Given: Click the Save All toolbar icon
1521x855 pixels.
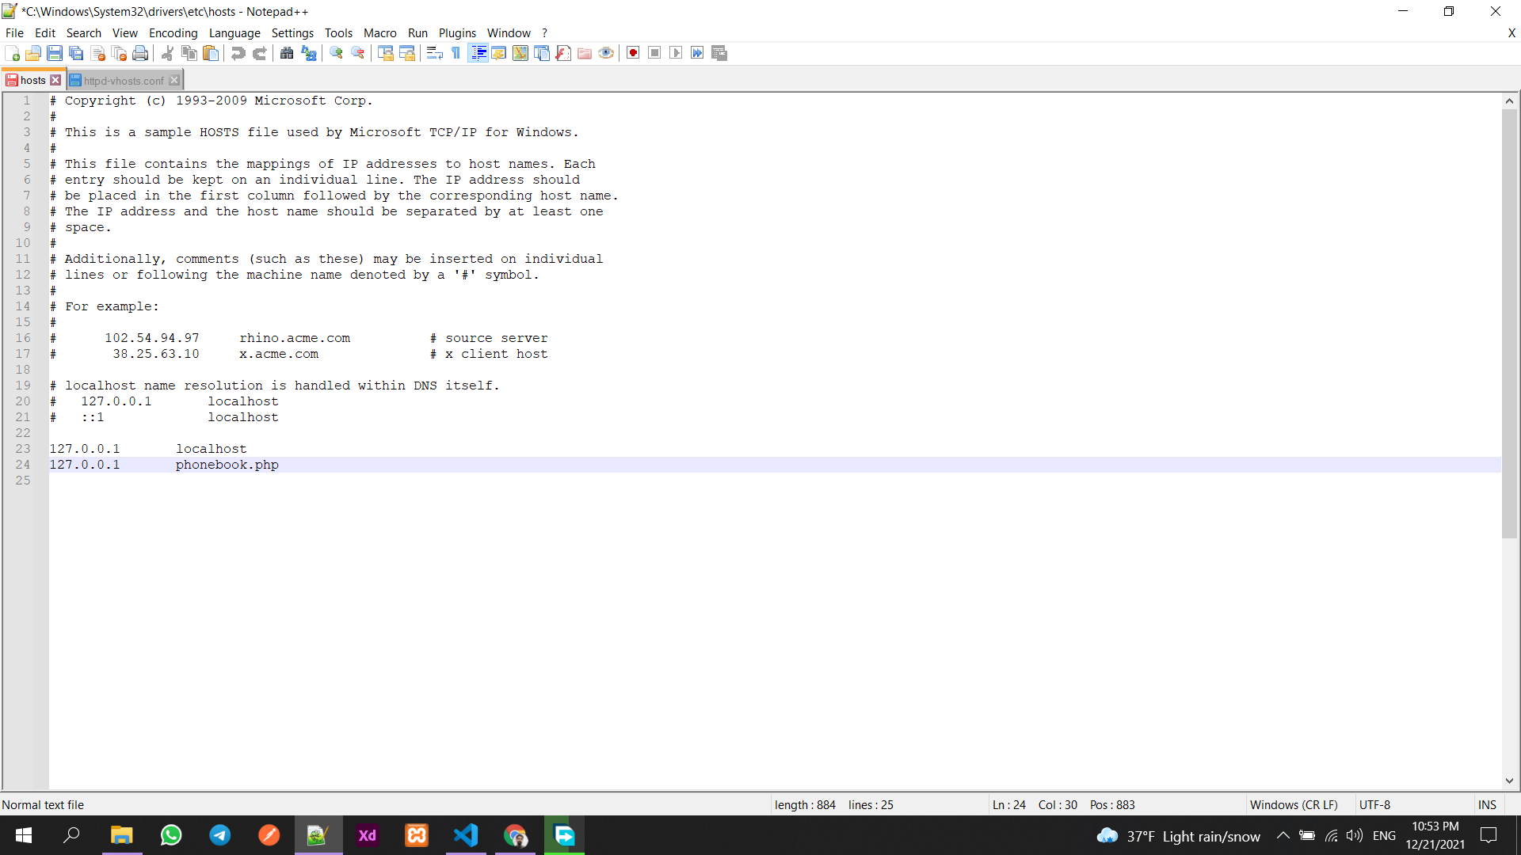Looking at the screenshot, I should click(x=76, y=53).
